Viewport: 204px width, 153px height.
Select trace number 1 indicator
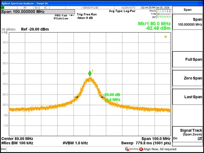click(x=158, y=11)
